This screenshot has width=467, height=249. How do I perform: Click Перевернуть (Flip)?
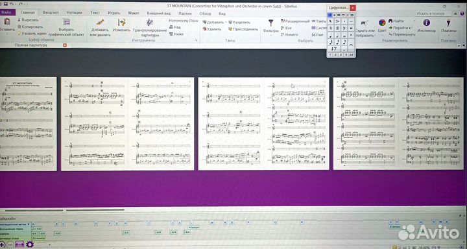(x=401, y=34)
